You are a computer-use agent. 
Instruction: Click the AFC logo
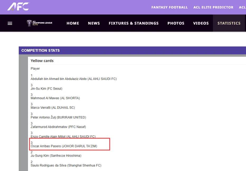(x=18, y=7)
